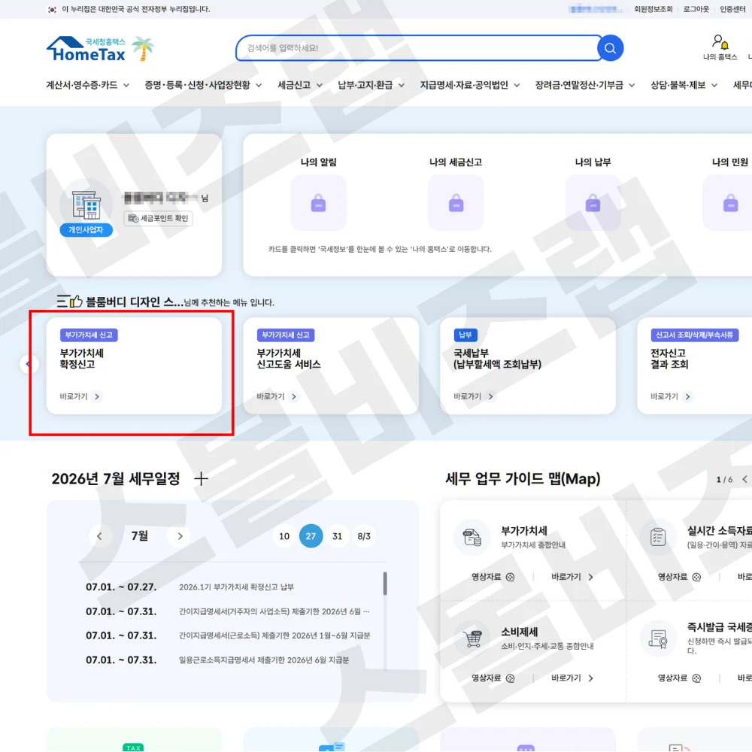Click the blue search magnifier button

[610, 48]
